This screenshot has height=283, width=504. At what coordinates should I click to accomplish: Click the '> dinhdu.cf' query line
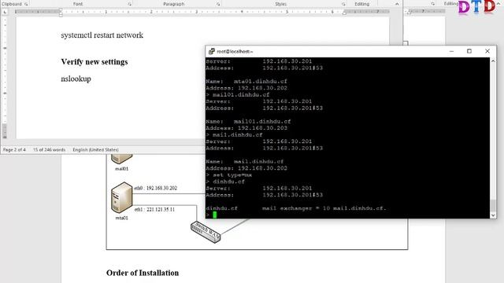[x=225, y=182]
